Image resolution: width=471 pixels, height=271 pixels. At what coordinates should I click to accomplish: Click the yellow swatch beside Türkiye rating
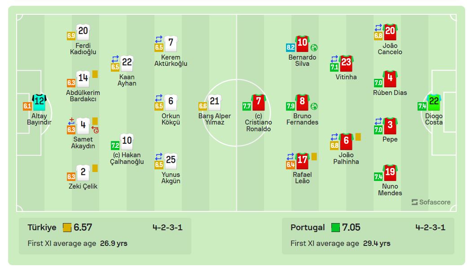[x=67, y=228]
